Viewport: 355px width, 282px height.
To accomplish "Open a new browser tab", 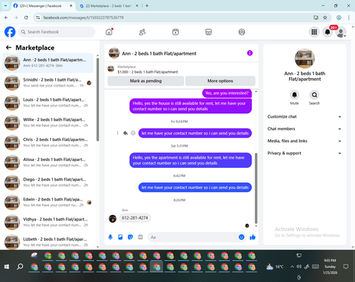I will 147,6.
